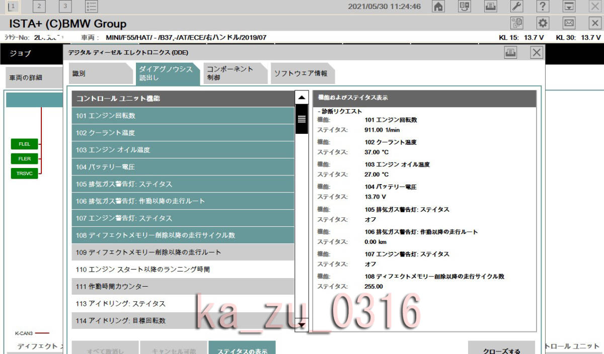Switch to the コンポーネント制御 tab
Screen dimensions: 604x354
point(233,72)
